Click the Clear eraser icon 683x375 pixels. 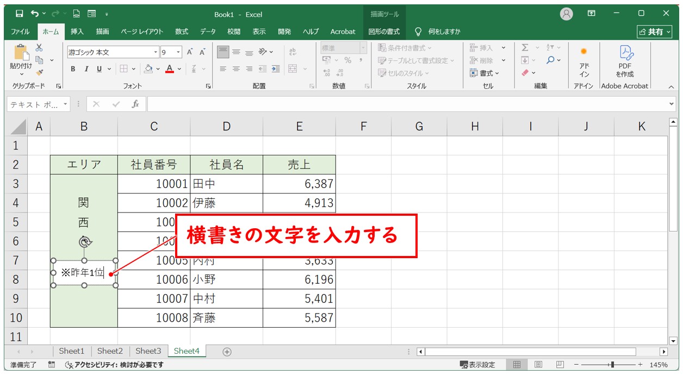pyautogui.click(x=525, y=72)
